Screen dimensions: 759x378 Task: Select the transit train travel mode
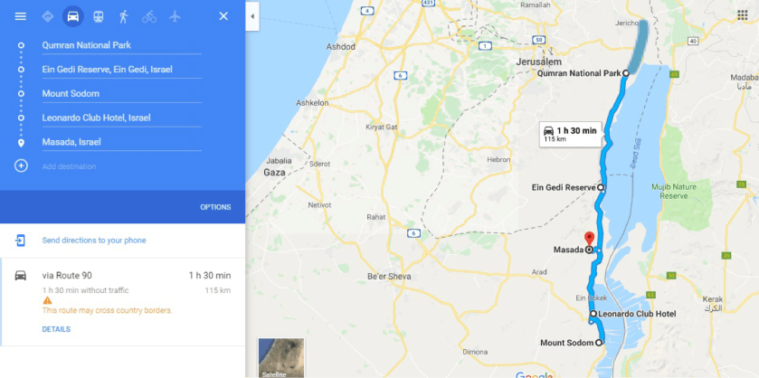pos(99,16)
